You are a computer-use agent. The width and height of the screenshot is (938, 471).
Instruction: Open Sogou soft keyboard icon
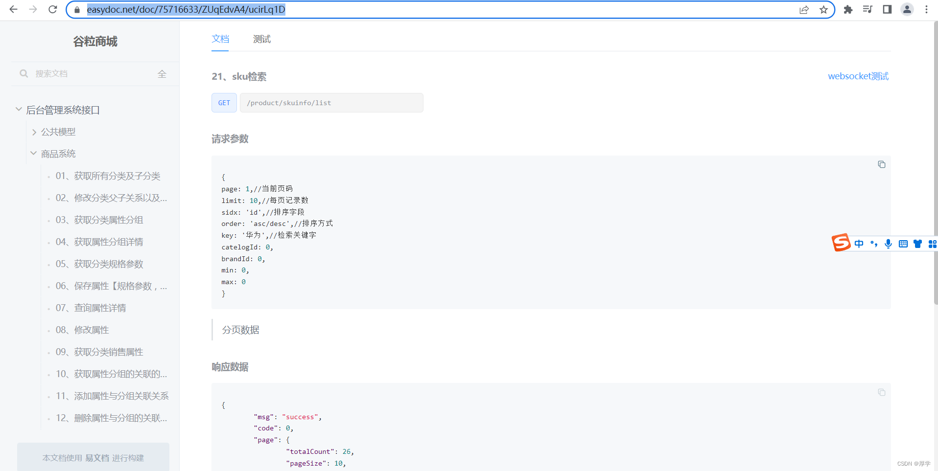click(x=903, y=244)
